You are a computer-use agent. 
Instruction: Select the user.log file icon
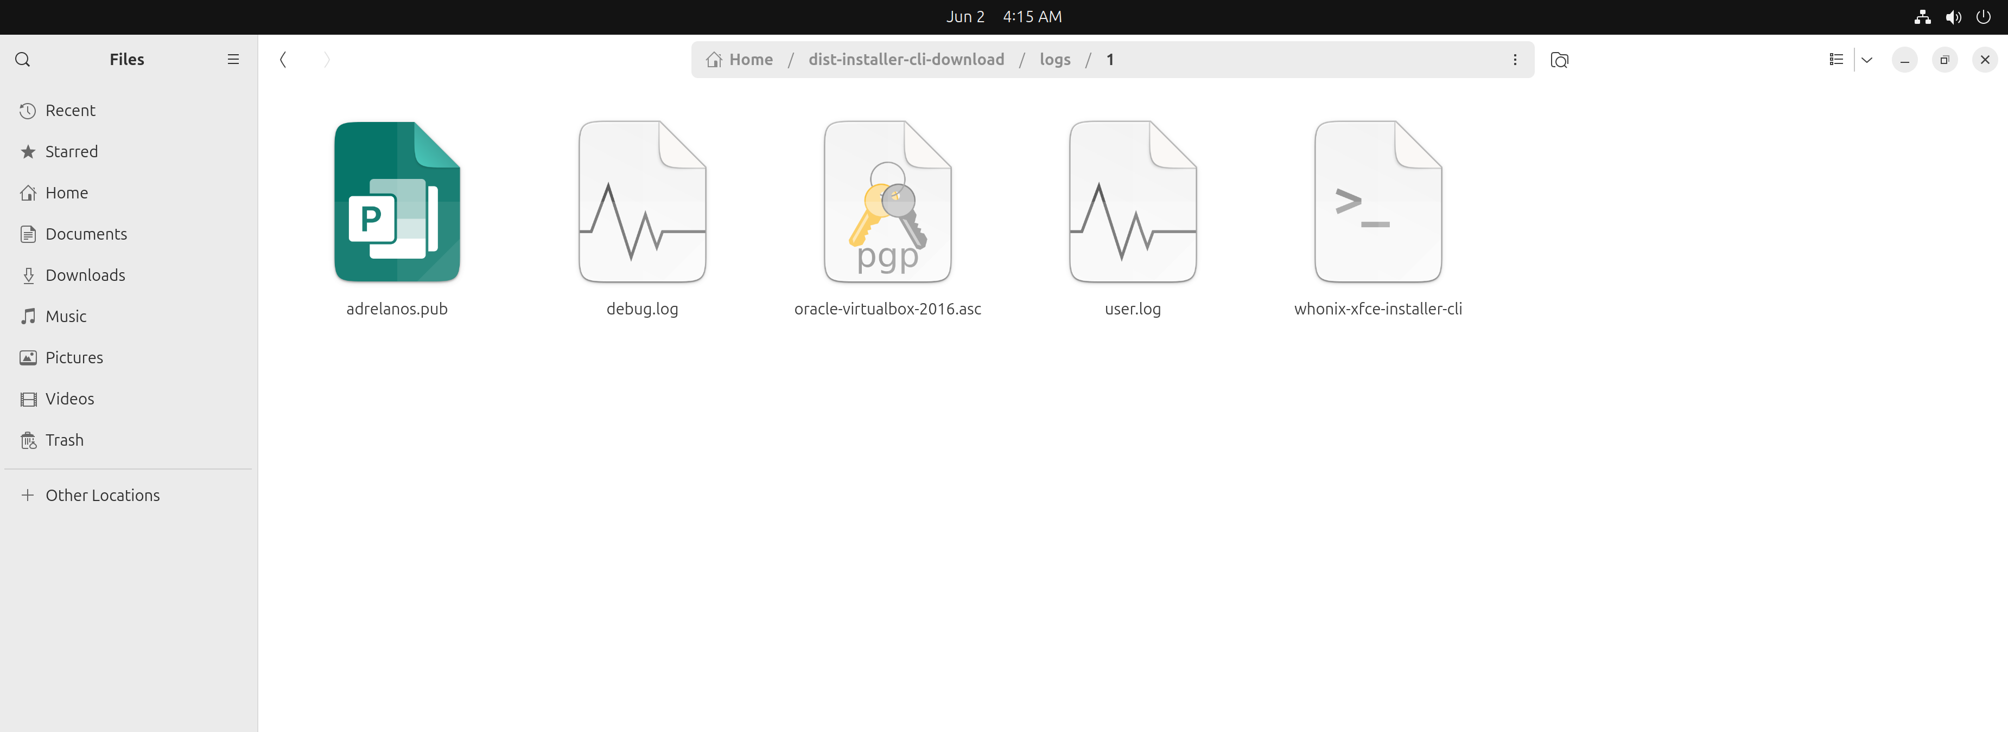[x=1133, y=202]
